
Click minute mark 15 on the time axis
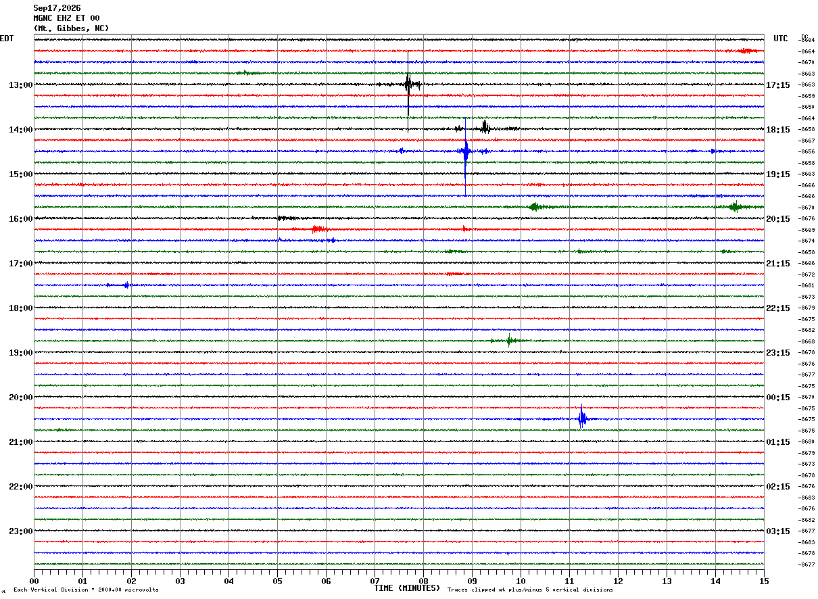click(764, 580)
